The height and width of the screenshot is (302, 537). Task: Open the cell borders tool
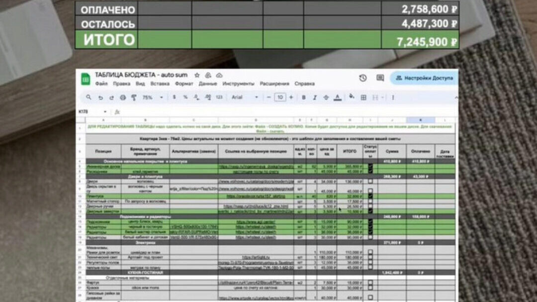(x=363, y=98)
